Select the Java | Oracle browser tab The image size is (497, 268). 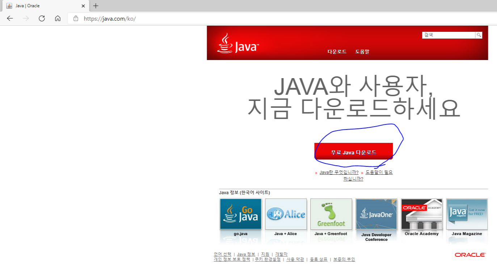[45, 6]
